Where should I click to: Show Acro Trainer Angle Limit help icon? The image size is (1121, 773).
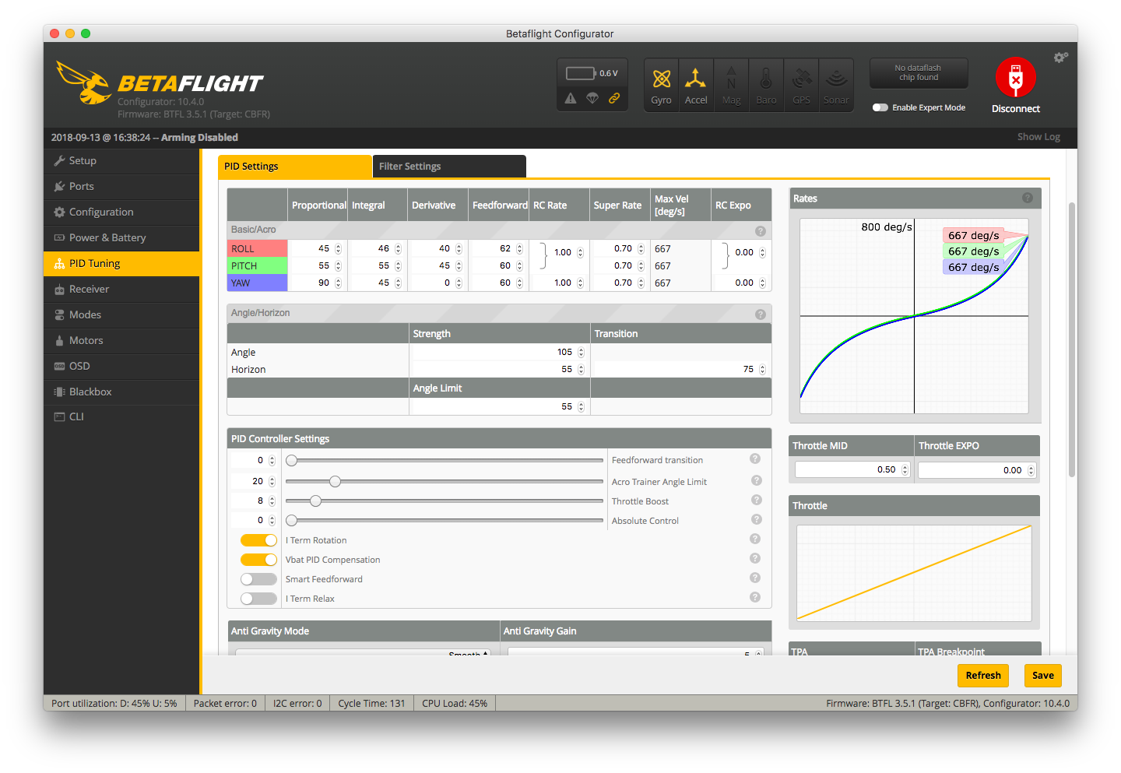pyautogui.click(x=757, y=480)
